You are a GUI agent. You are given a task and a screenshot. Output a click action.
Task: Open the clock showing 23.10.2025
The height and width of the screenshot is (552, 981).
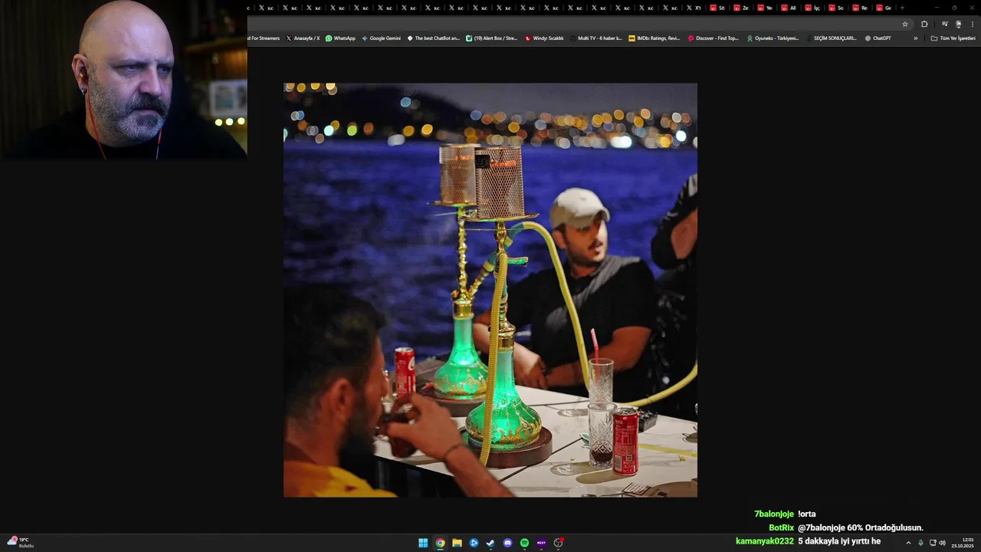pyautogui.click(x=963, y=543)
